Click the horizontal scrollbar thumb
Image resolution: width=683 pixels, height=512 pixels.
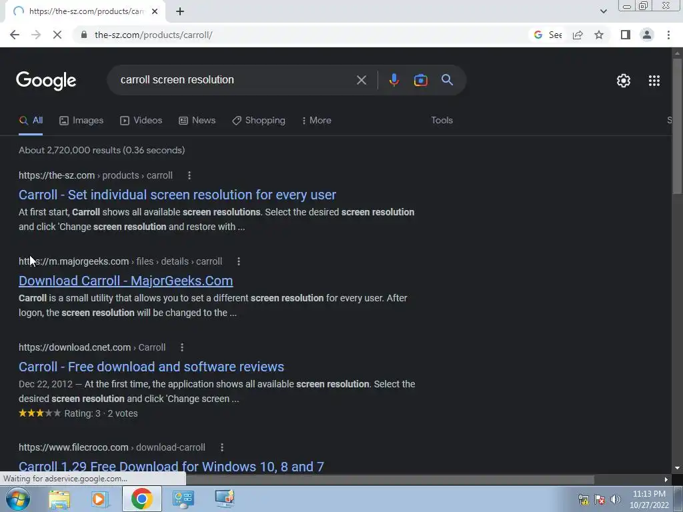(x=390, y=479)
